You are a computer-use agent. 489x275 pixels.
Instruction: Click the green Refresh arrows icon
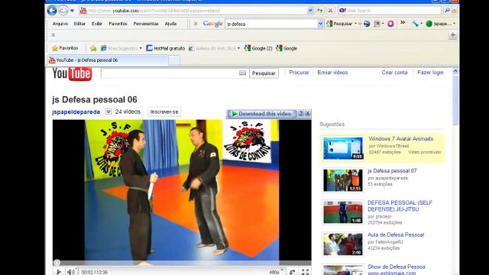(x=320, y=11)
